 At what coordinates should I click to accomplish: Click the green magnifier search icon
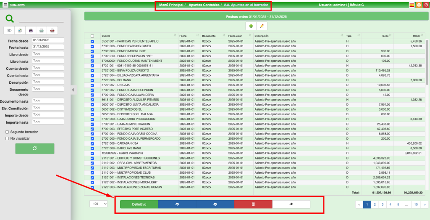coord(10,19)
